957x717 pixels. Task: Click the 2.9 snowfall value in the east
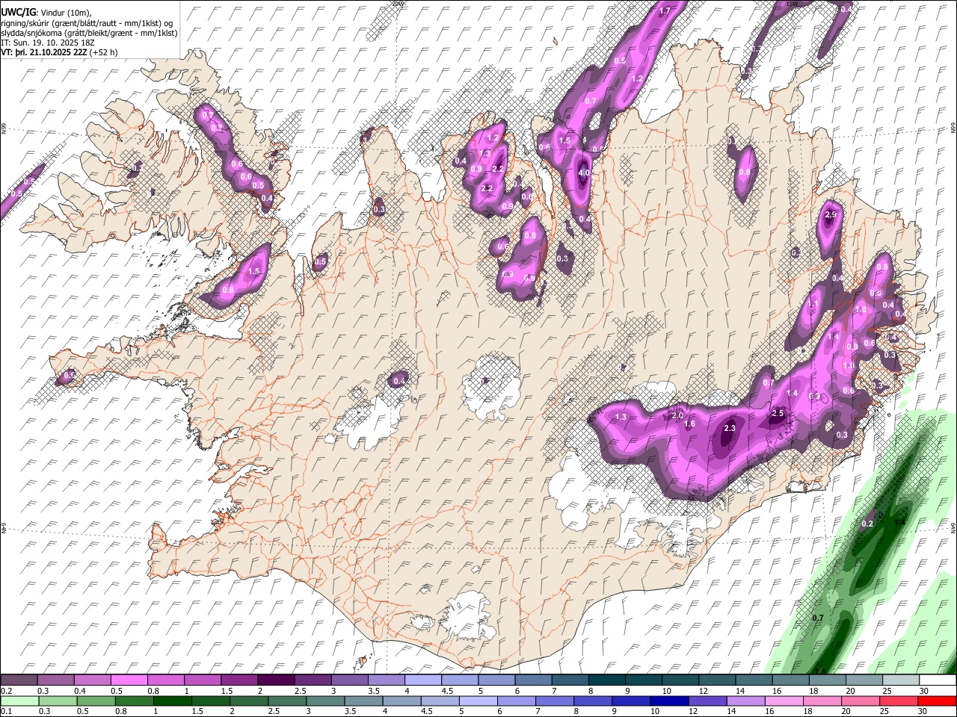tap(830, 215)
